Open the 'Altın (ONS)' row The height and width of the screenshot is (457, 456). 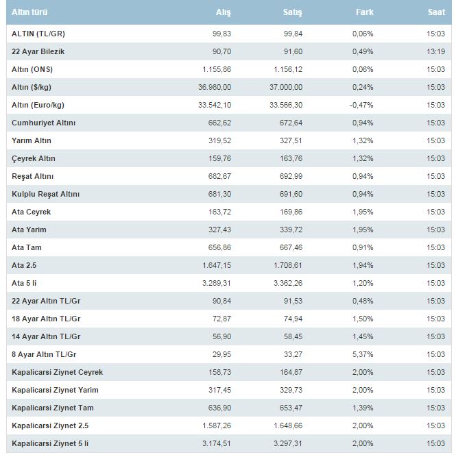[x=32, y=69]
